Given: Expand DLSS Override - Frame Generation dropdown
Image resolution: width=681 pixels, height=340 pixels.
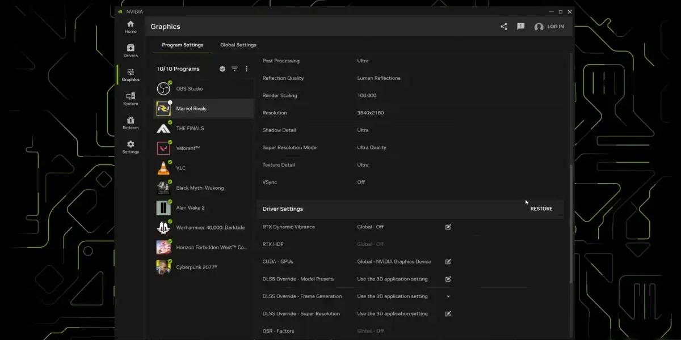Looking at the screenshot, I should [x=448, y=296].
